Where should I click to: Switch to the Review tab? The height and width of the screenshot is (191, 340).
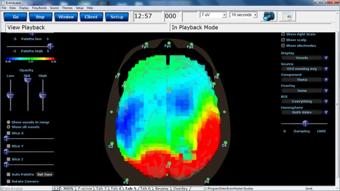pyautogui.click(x=161, y=188)
